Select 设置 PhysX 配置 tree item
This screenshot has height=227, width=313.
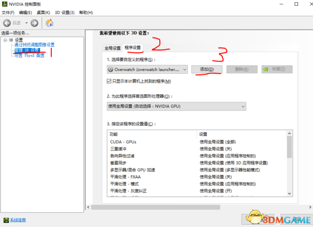(x=30, y=55)
